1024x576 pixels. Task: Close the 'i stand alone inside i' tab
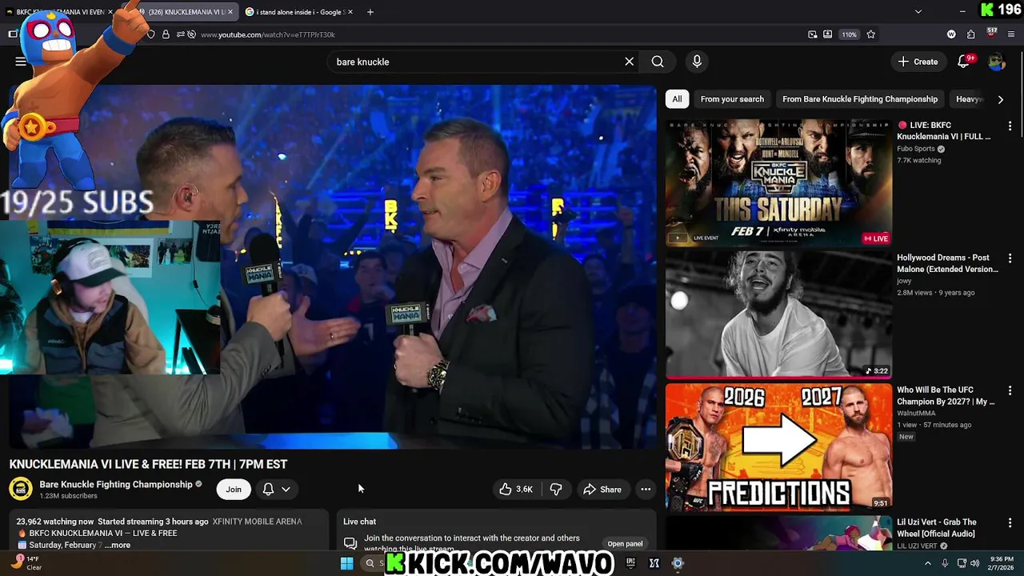(x=352, y=12)
